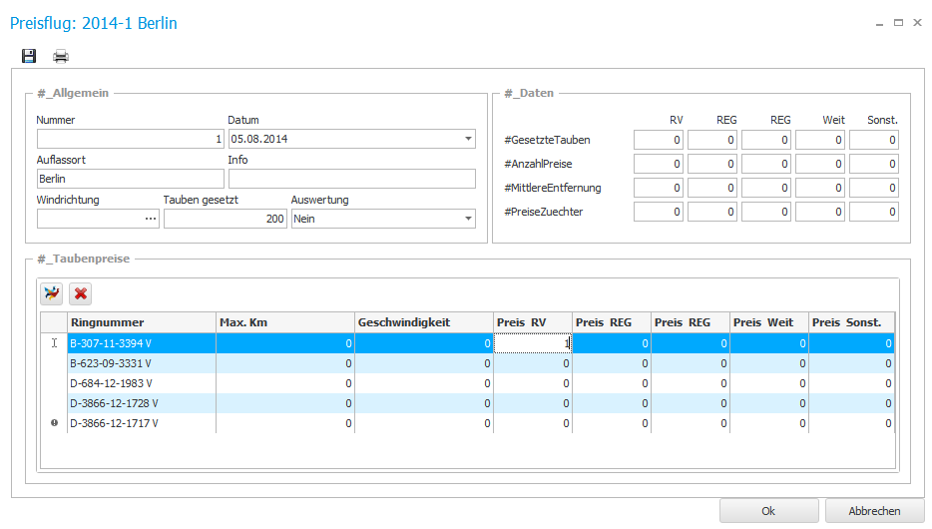Screen dimensions: 932x529
Task: Click the Abbrechen button
Action: point(874,510)
